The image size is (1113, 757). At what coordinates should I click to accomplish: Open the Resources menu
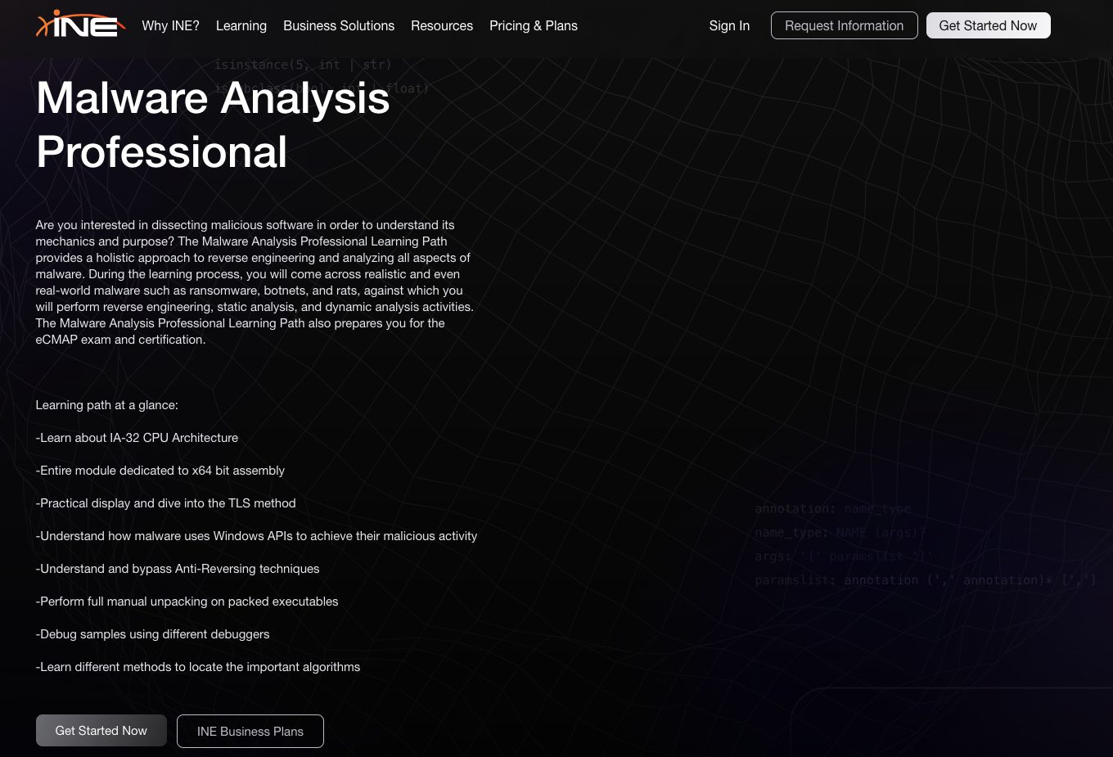[442, 25]
